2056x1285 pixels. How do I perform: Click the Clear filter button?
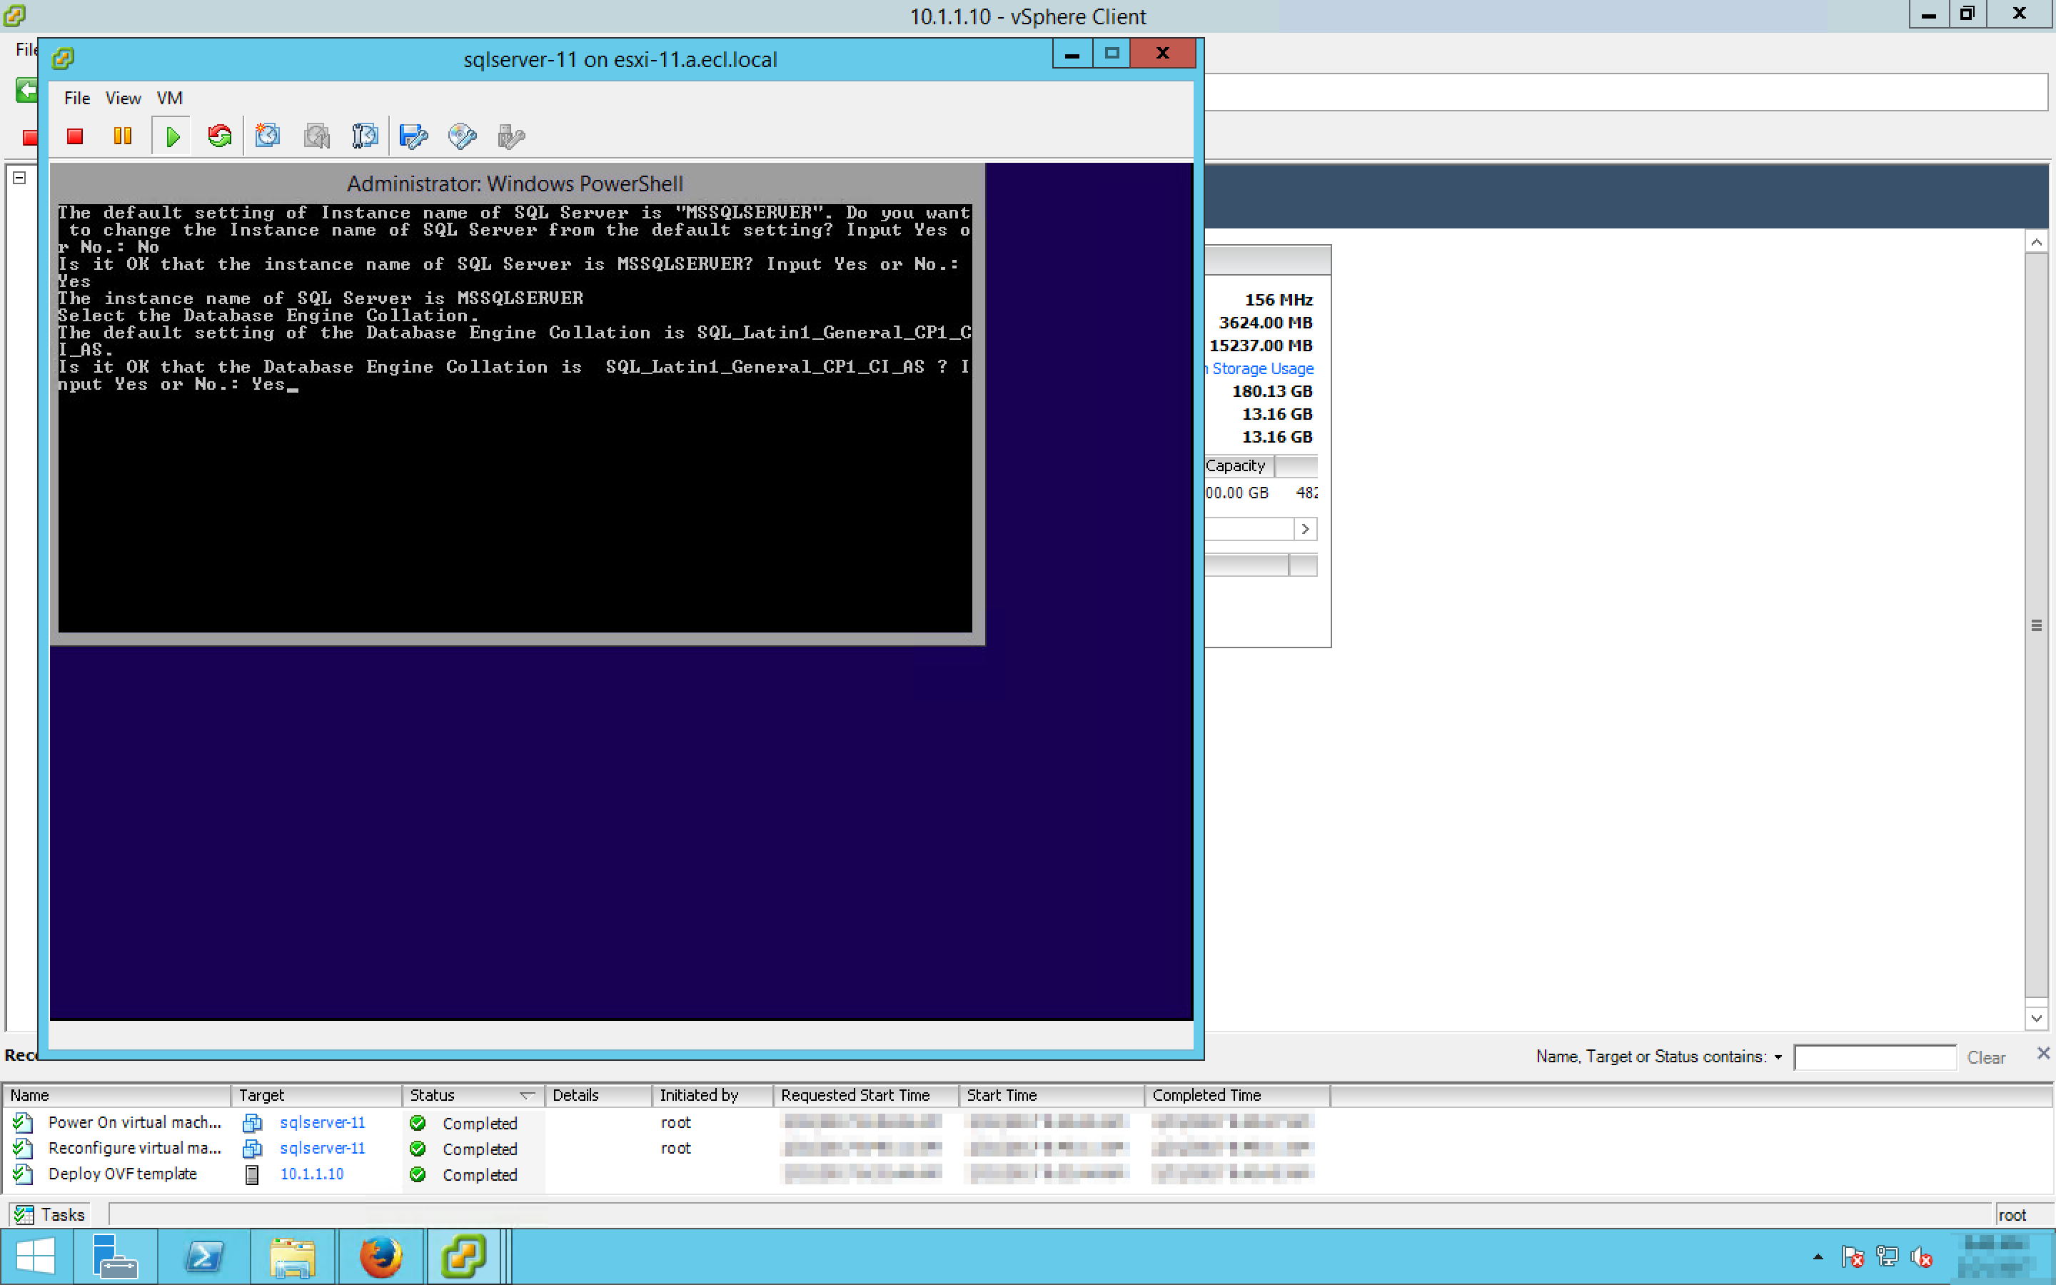point(1985,1057)
